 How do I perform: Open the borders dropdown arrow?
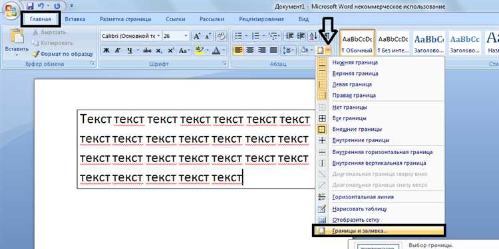(x=329, y=50)
